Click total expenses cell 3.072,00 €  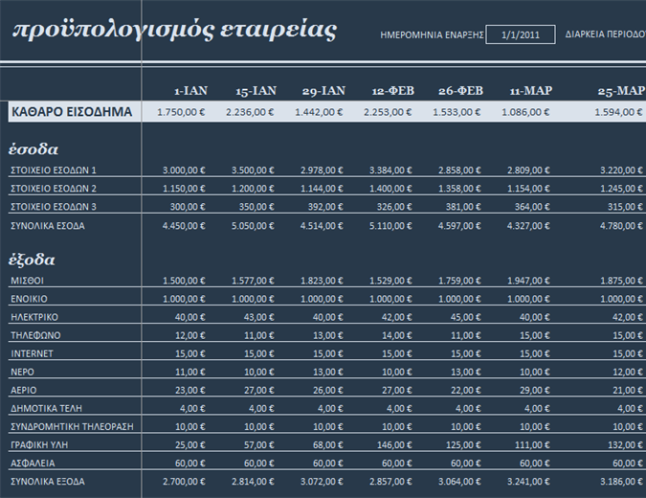[x=322, y=482]
